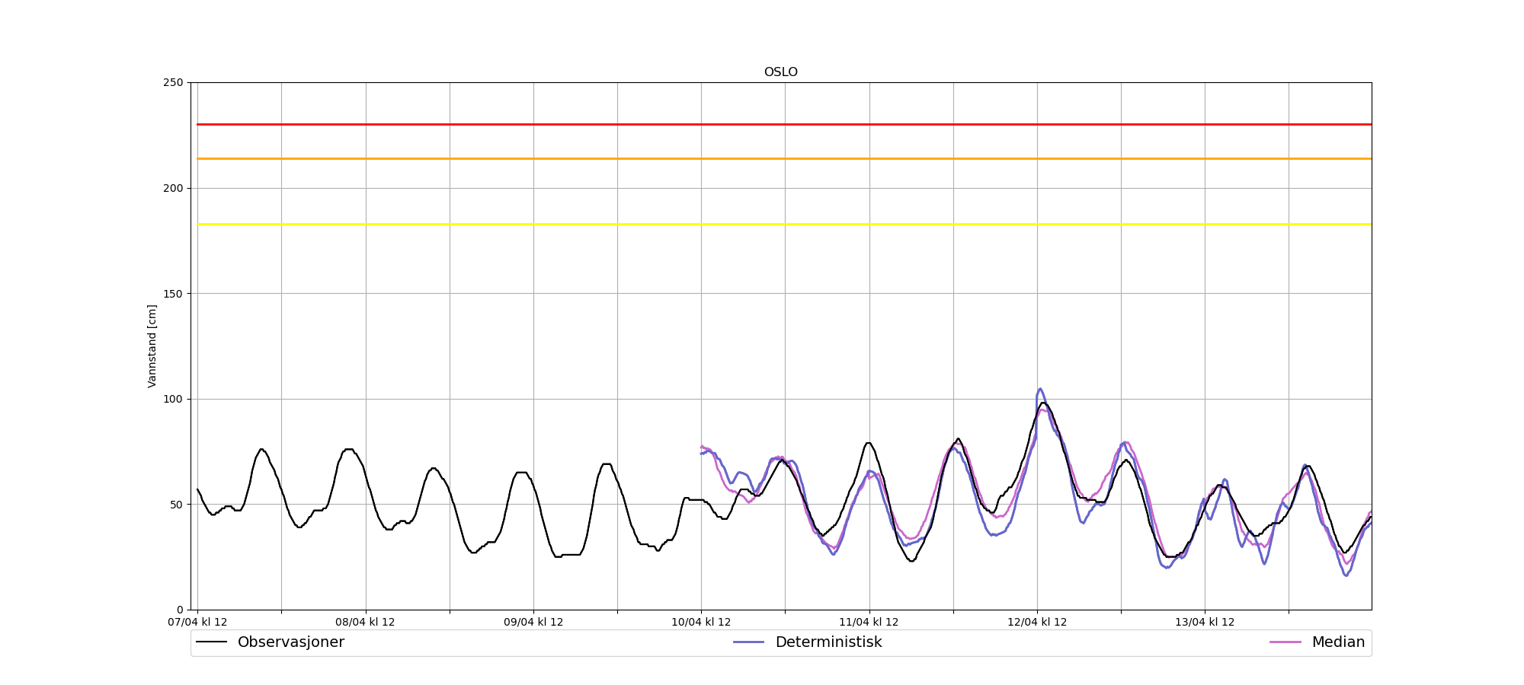This screenshot has width=1524, height=685.
Task: Click the 07/04 kl 12 date label
Action: 197,622
